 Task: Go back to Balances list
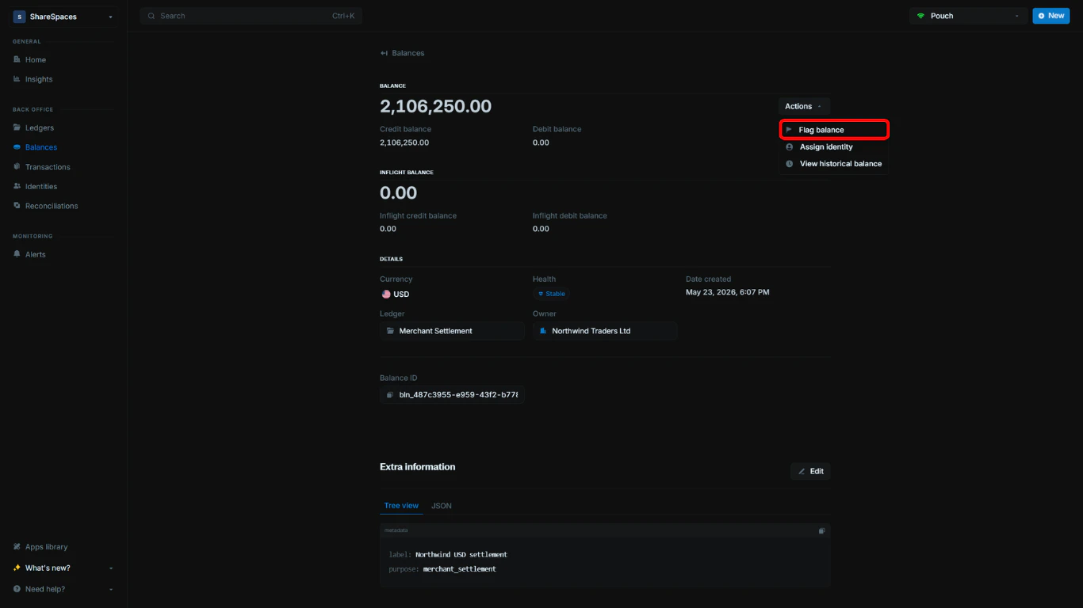point(402,53)
